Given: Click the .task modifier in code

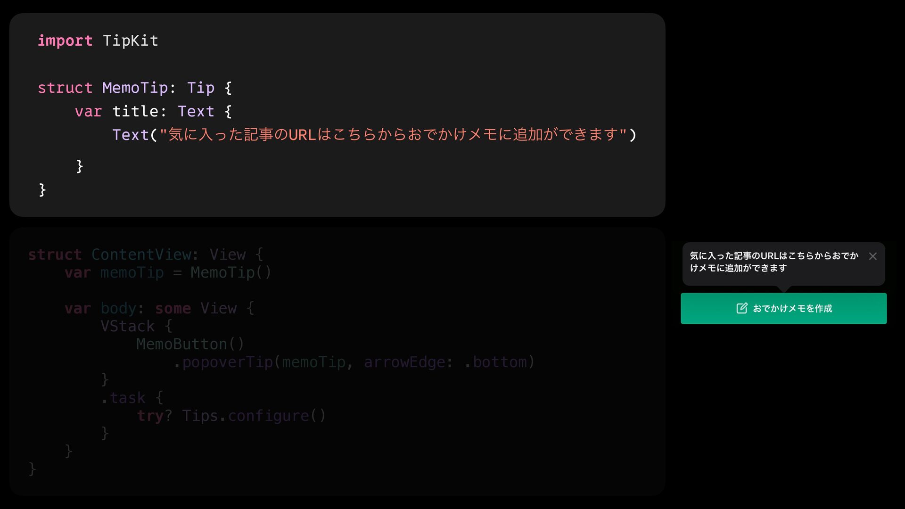Looking at the screenshot, I should pyautogui.click(x=123, y=398).
